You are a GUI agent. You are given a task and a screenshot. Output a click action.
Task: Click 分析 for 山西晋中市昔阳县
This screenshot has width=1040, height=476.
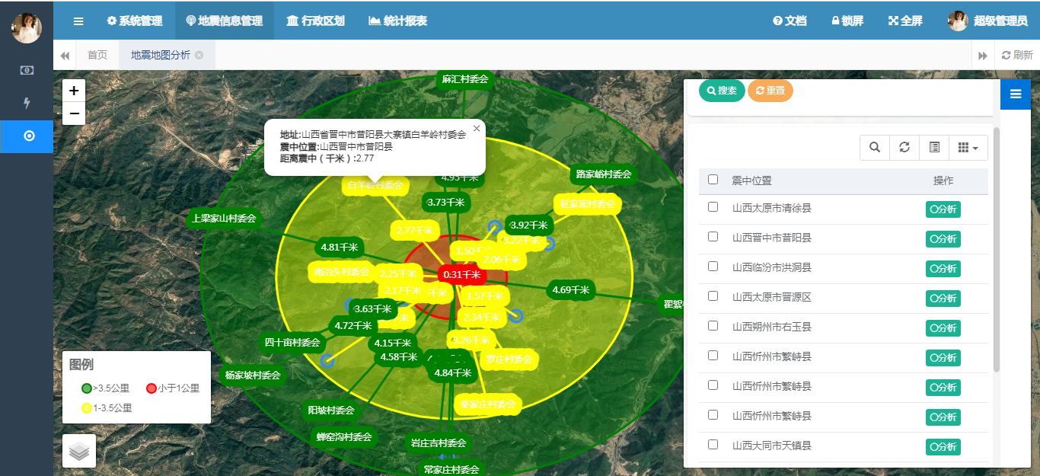[x=943, y=239]
